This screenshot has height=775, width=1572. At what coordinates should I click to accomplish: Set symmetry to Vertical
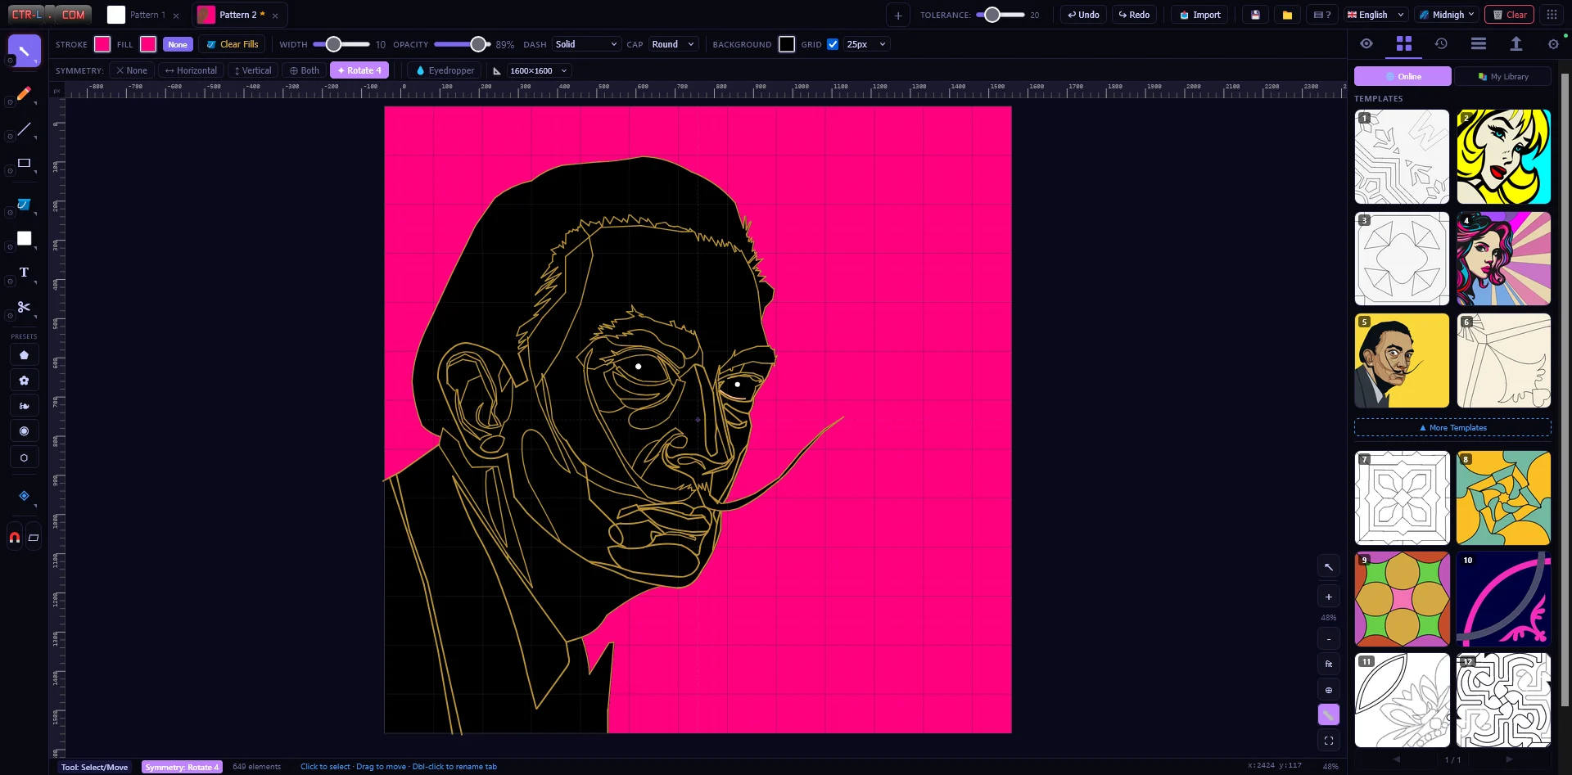pos(253,70)
